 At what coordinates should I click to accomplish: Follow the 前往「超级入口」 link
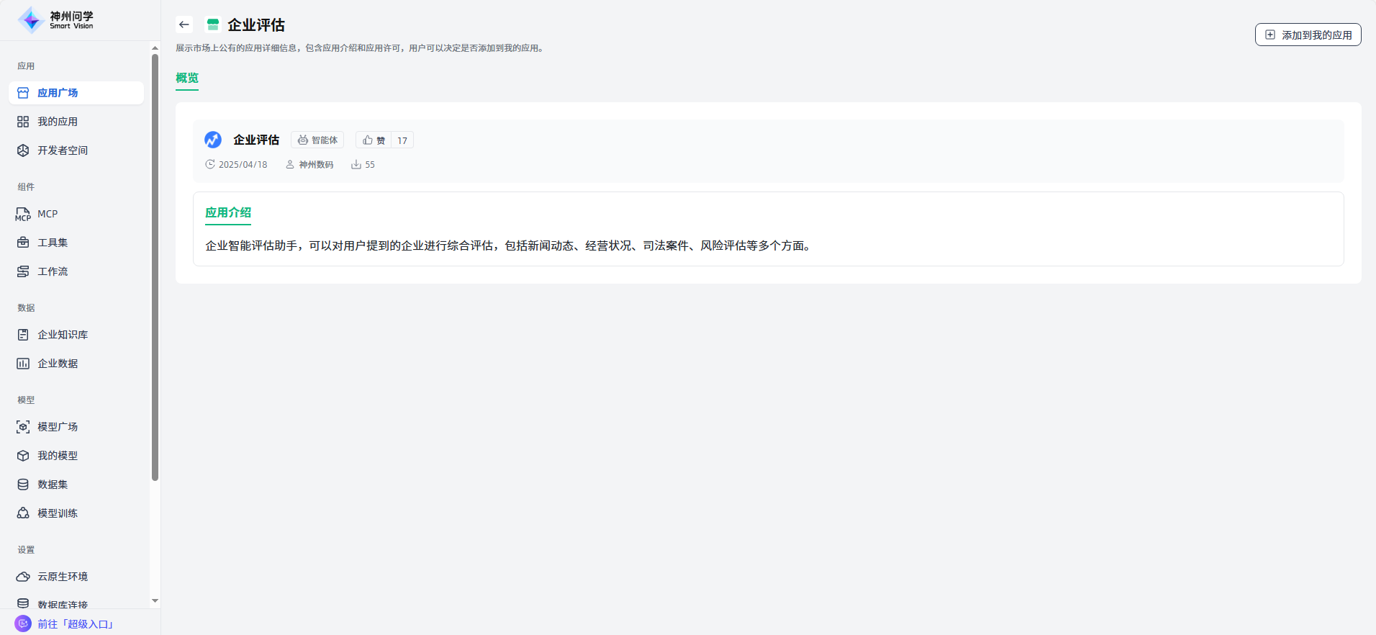(x=76, y=624)
